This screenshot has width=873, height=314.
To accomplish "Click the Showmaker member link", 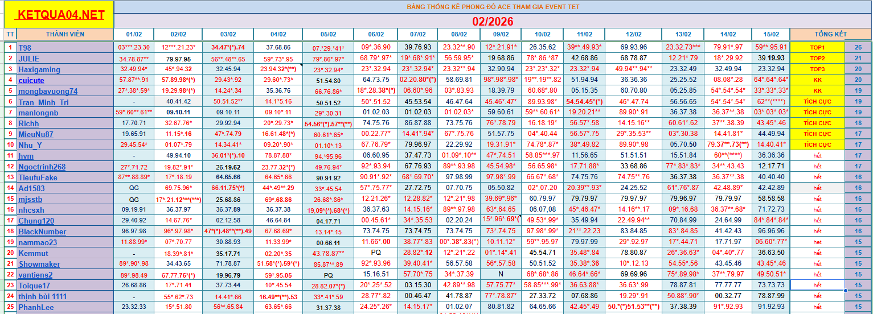I will pyautogui.click(x=39, y=264).
